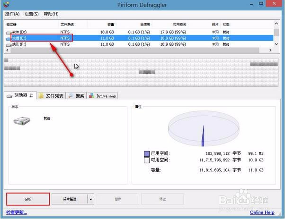
Task: Click the purple 已用空间 color swatch
Action: pos(147,154)
